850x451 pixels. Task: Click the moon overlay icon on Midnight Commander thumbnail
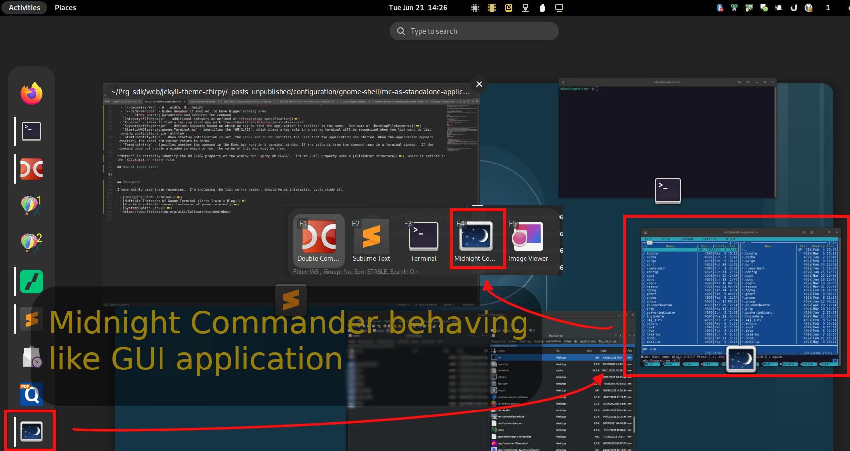coord(741,360)
